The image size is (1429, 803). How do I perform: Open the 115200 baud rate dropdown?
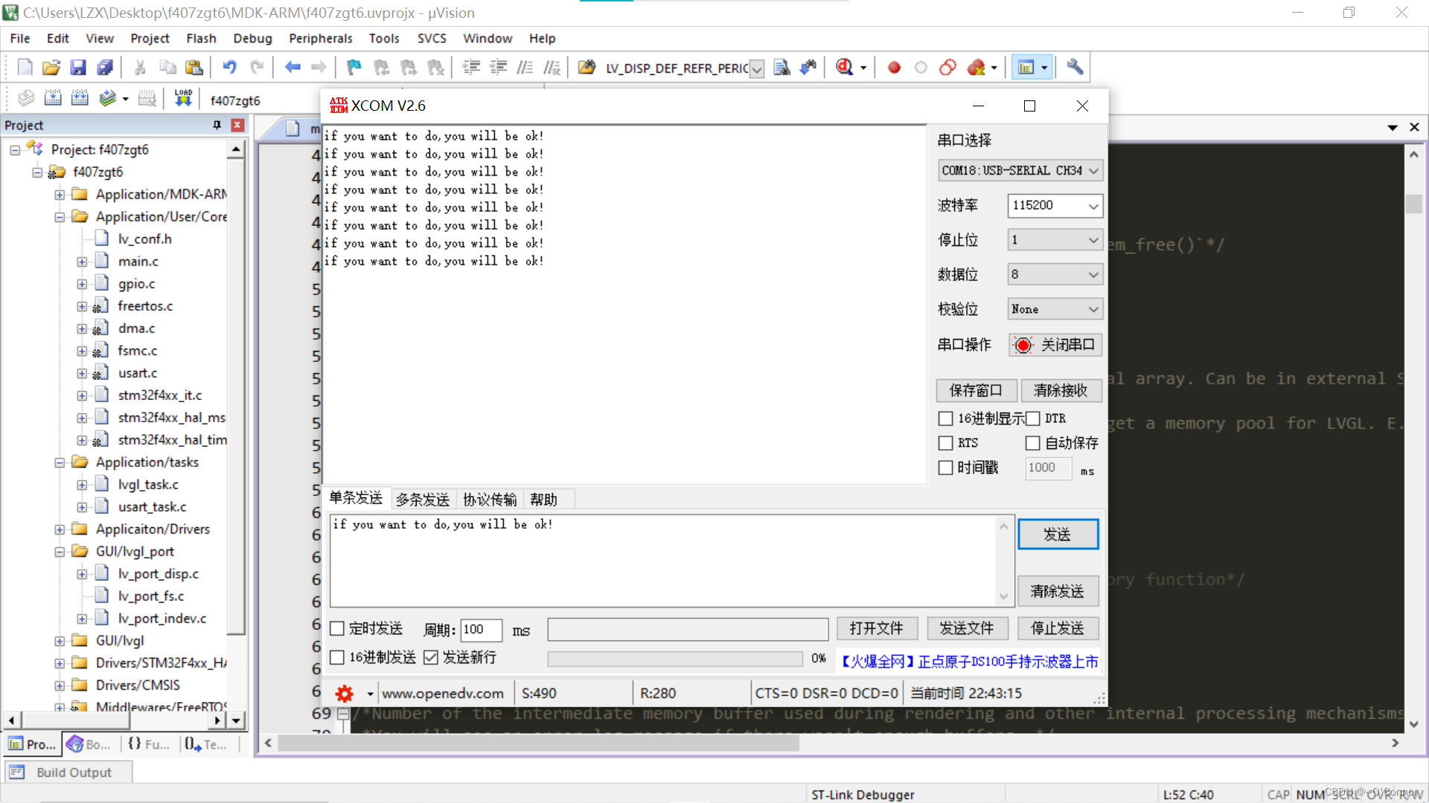click(1055, 206)
